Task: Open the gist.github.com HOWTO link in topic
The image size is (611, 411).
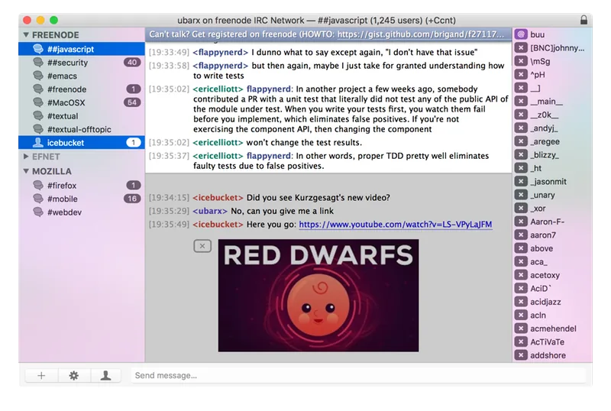Action: [x=421, y=34]
